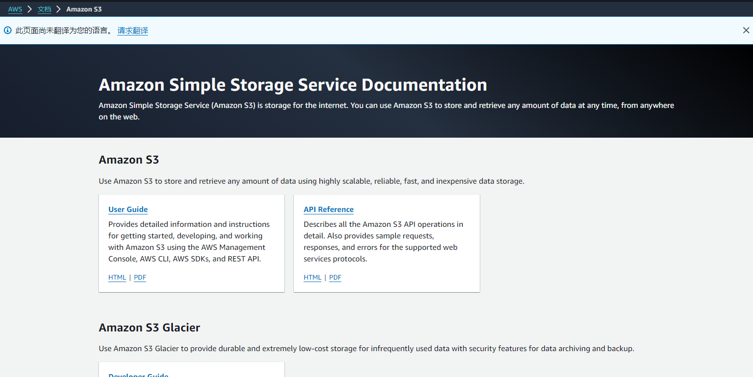Open the Developer Guide link under Glacier
This screenshot has width=753, height=377.
pos(138,375)
